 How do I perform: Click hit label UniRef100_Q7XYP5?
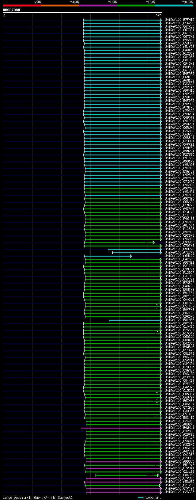(x=179, y=181)
